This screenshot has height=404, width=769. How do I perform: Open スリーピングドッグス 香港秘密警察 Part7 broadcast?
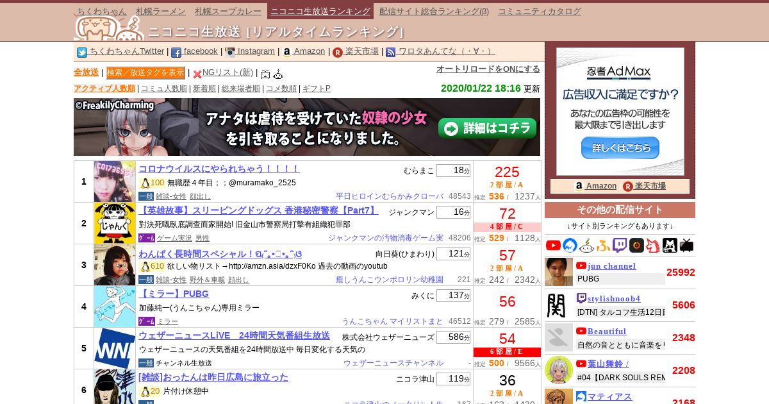[x=258, y=210]
